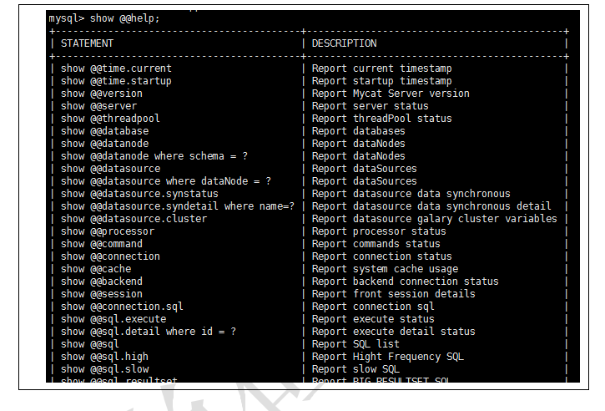Click 'show @@datanode where schema = ?' line
The height and width of the screenshot is (411, 605).
pyautogui.click(x=154, y=156)
